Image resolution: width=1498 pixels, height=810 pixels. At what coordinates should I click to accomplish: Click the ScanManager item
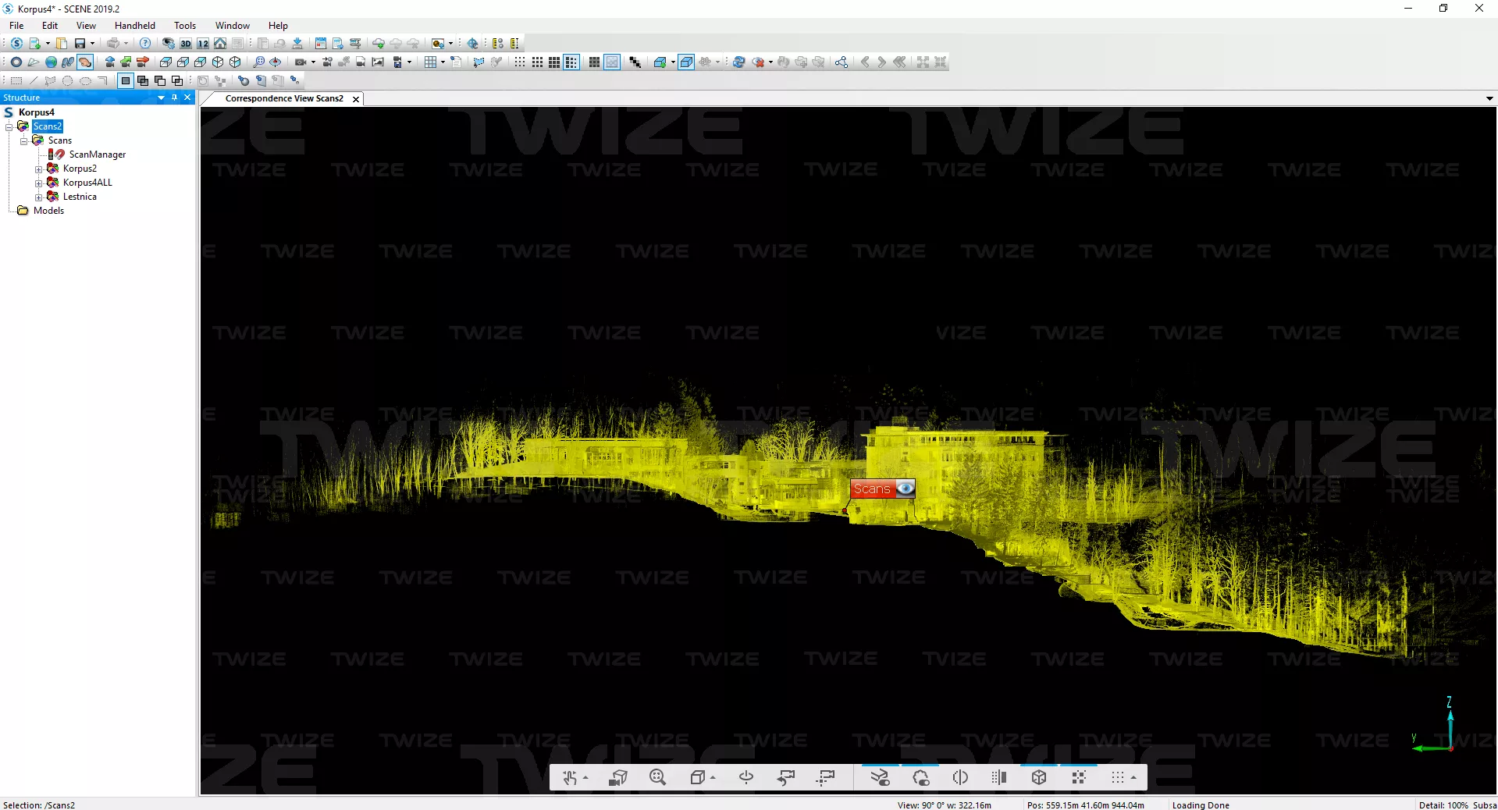(x=97, y=155)
